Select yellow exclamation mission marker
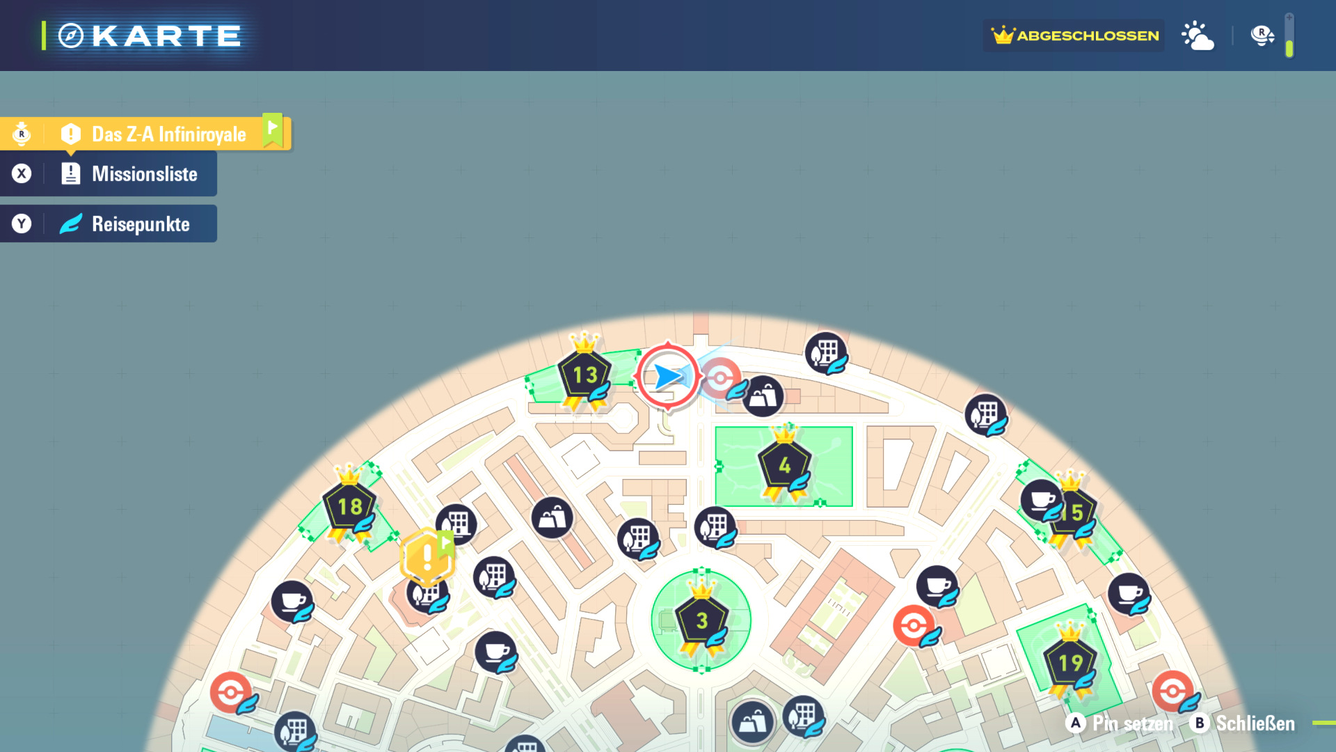The width and height of the screenshot is (1336, 752). click(x=427, y=557)
